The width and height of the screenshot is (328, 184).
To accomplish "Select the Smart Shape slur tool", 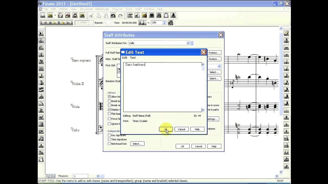I will pyautogui.click(x=41, y=103).
